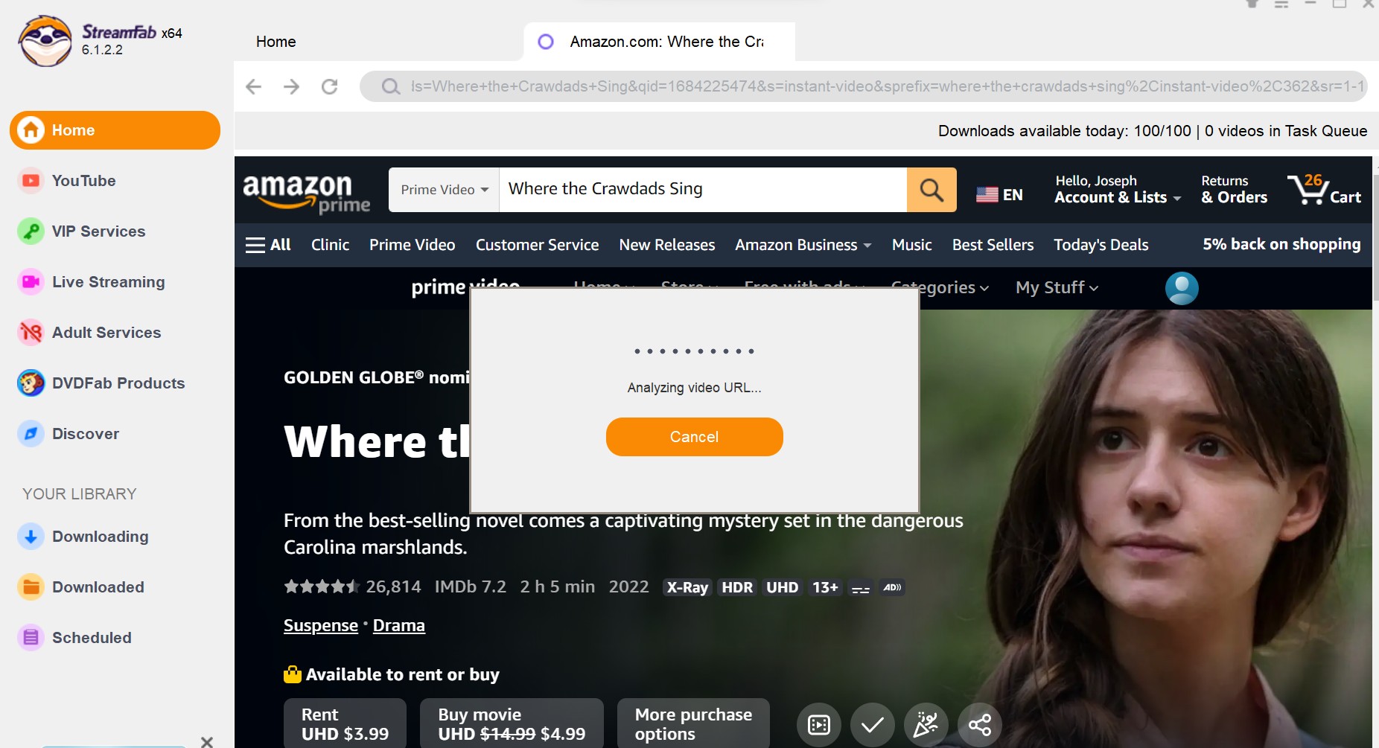Click the subtitles CC badge

[x=861, y=588]
